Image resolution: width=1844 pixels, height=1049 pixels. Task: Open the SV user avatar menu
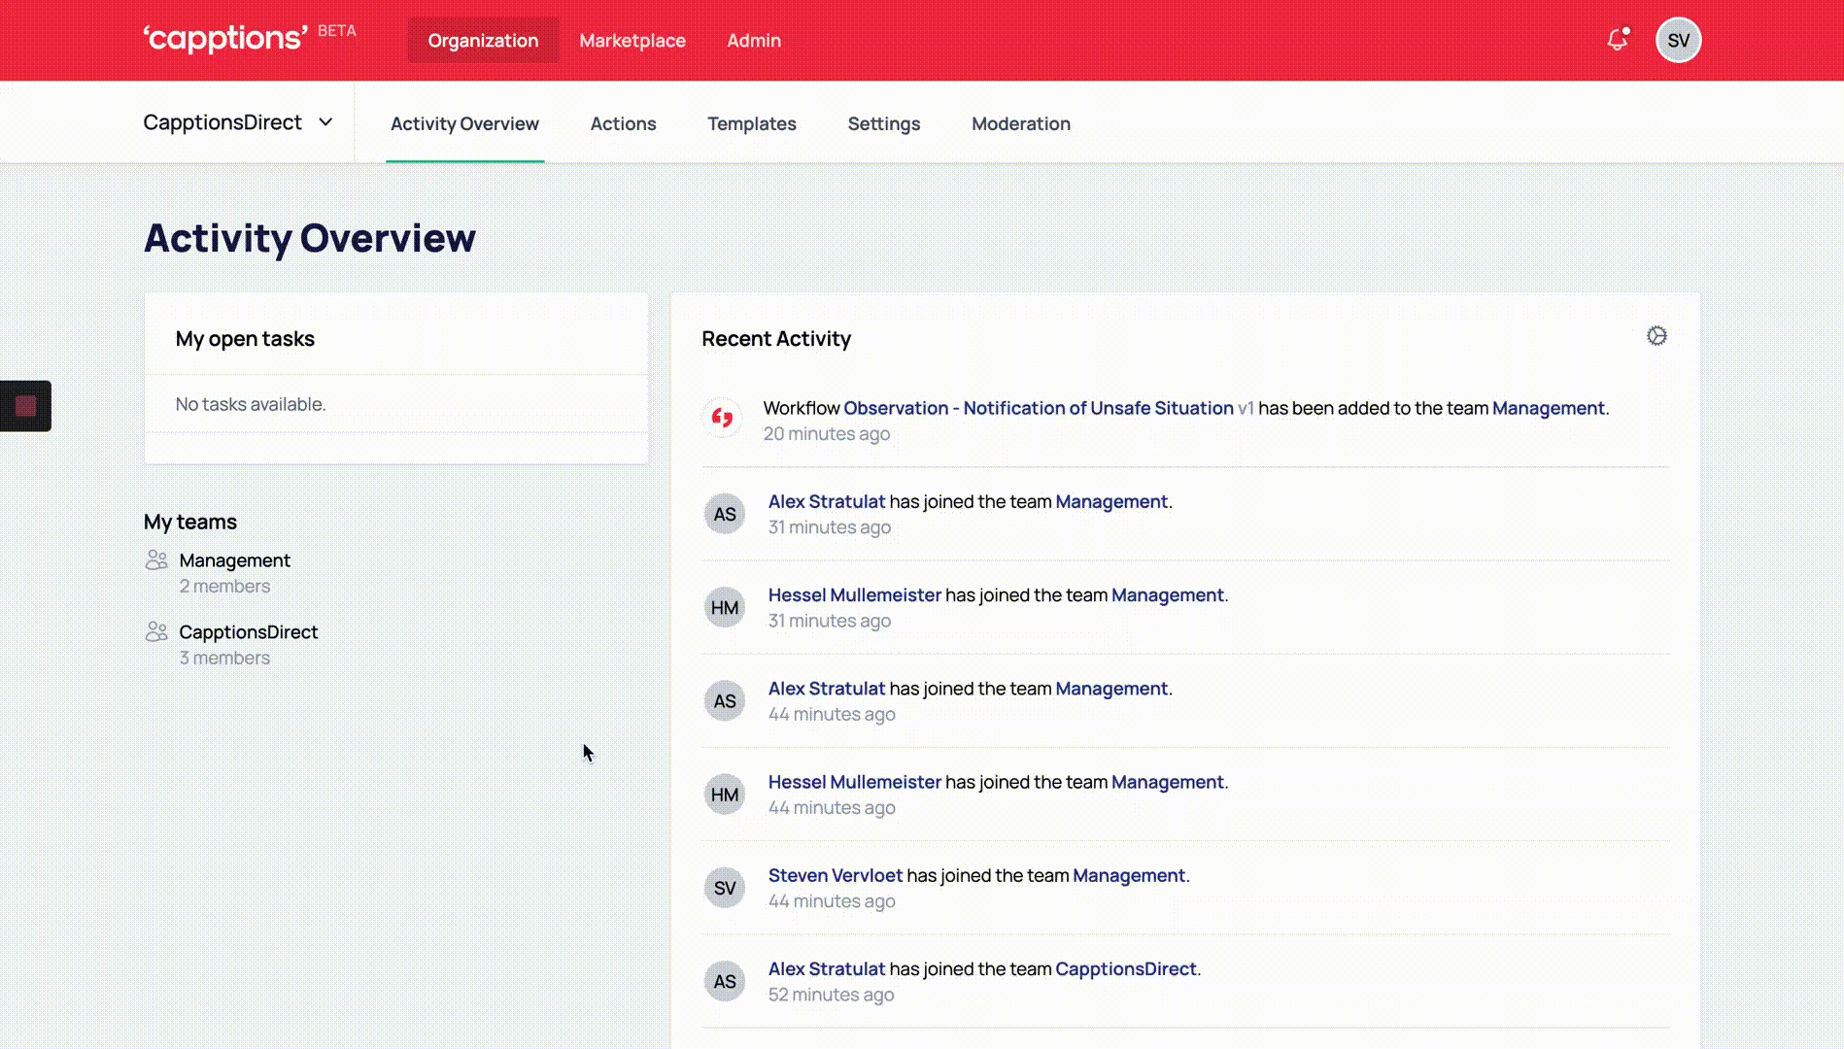click(x=1678, y=40)
